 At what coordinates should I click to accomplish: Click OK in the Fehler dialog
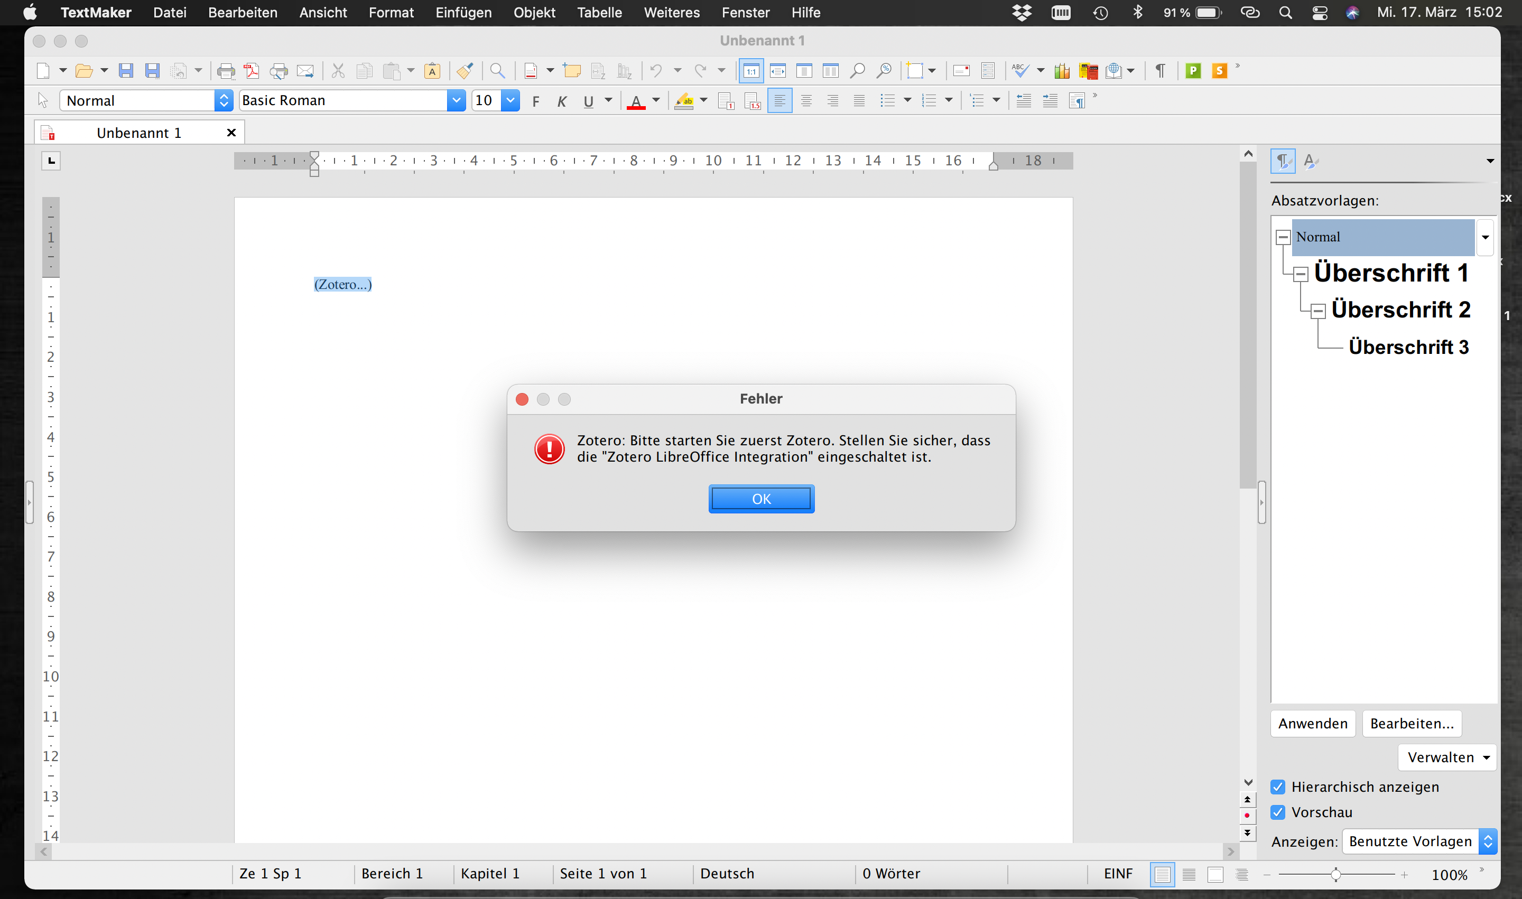pyautogui.click(x=762, y=499)
